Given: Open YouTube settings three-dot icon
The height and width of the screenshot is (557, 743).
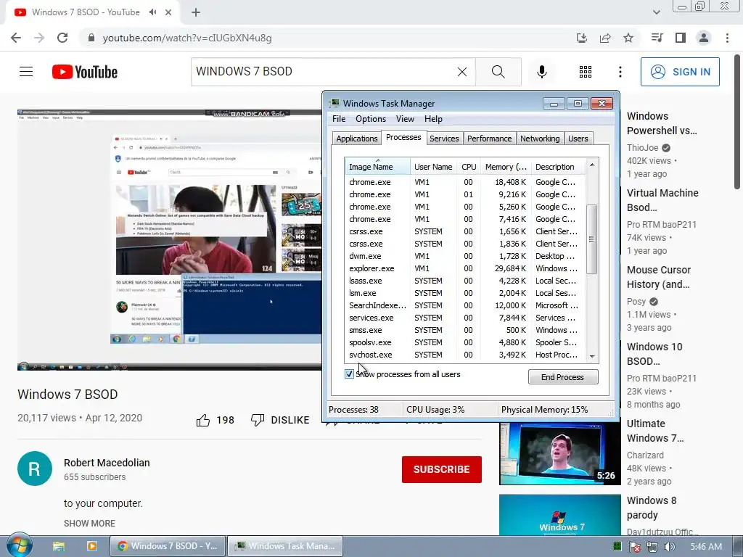Looking at the screenshot, I should pos(620,72).
